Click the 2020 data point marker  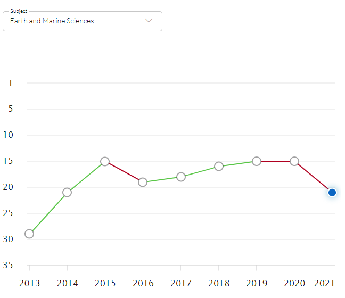tap(294, 161)
